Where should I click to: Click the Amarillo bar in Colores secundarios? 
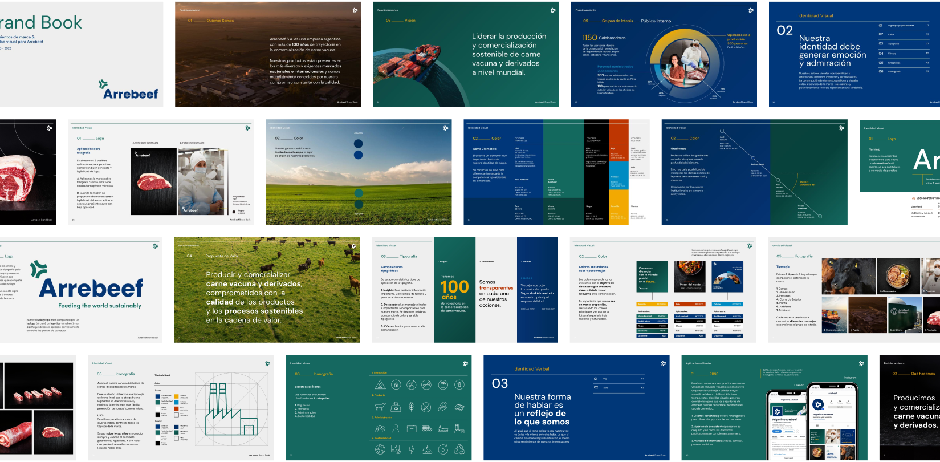(652, 304)
